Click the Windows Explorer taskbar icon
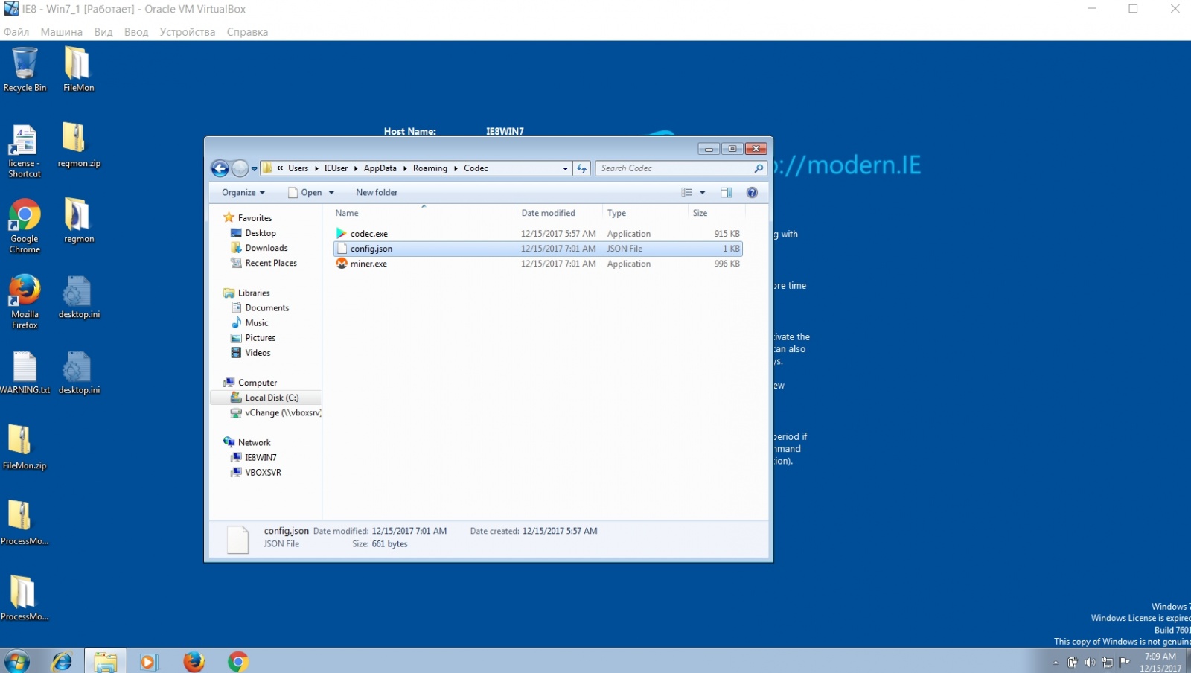Image resolution: width=1191 pixels, height=673 pixels. [105, 661]
